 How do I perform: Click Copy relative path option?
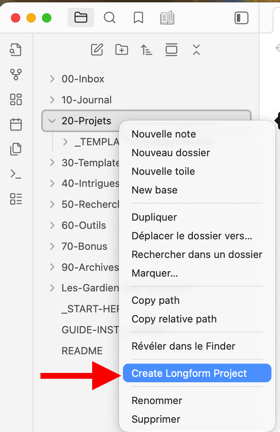click(x=174, y=319)
